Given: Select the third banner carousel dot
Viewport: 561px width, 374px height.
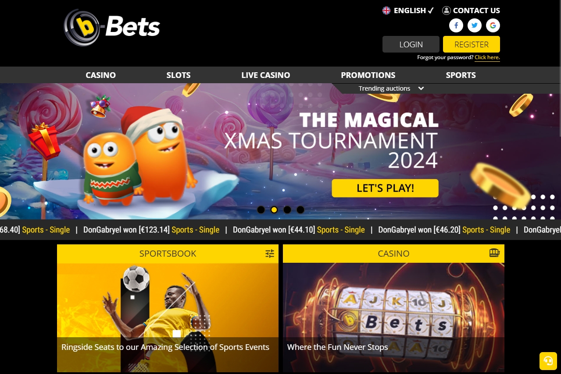Looking at the screenshot, I should coord(287,210).
